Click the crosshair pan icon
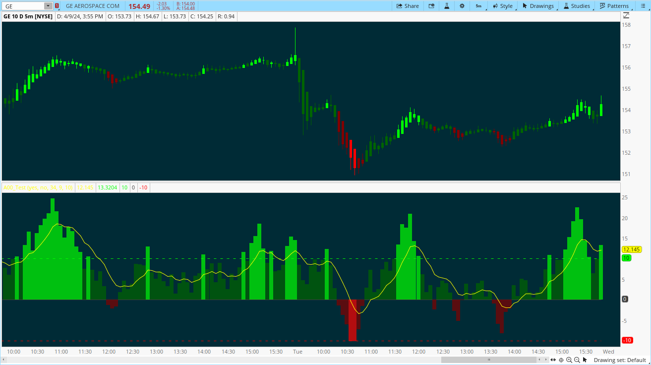651x365 pixels. [561, 360]
